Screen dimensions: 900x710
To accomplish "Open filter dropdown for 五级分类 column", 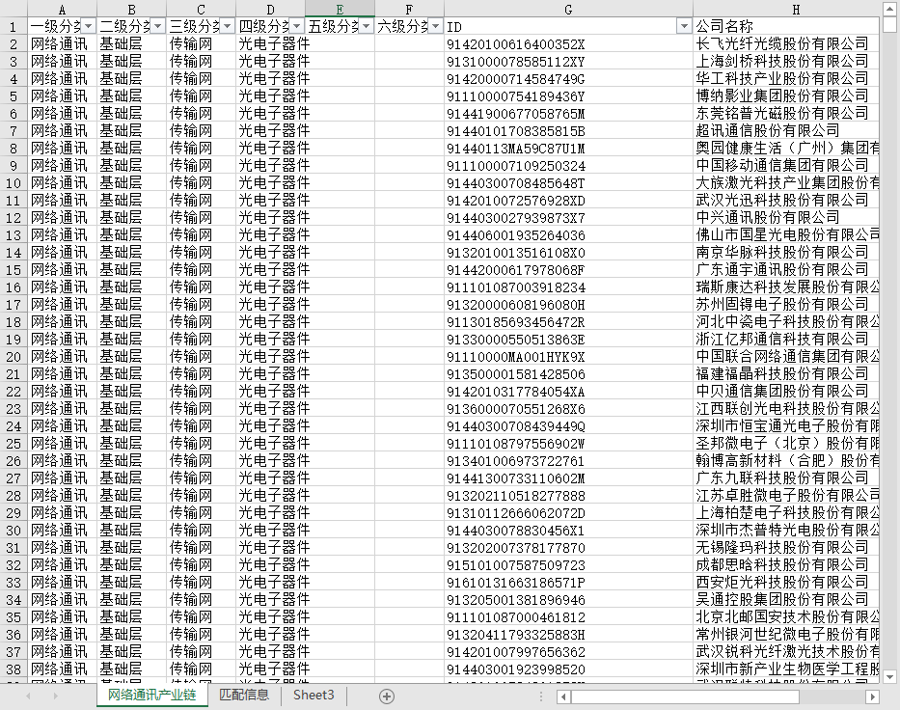I will (367, 26).
